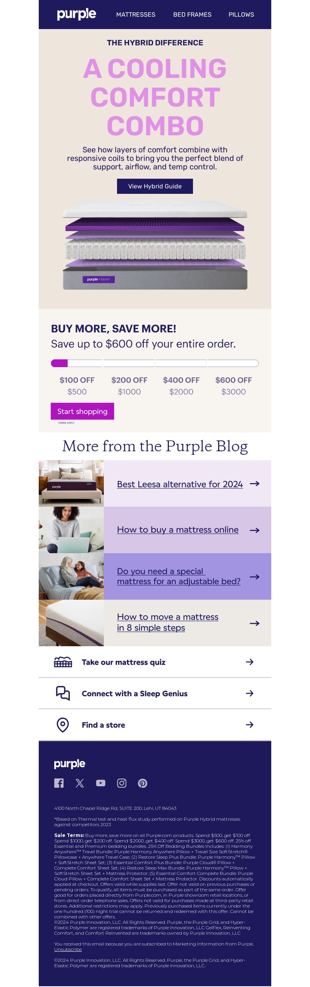
Task: Click the Start shopping button
Action: click(x=83, y=411)
